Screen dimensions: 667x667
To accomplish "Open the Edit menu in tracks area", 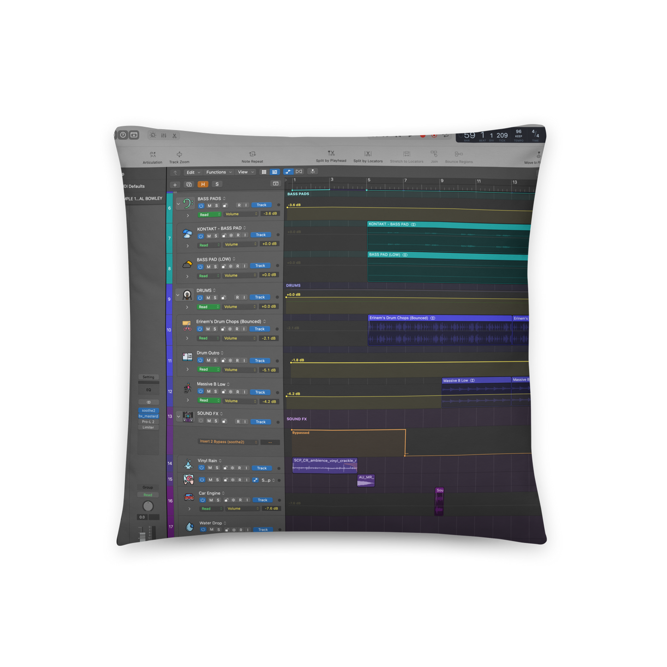I will coord(192,172).
